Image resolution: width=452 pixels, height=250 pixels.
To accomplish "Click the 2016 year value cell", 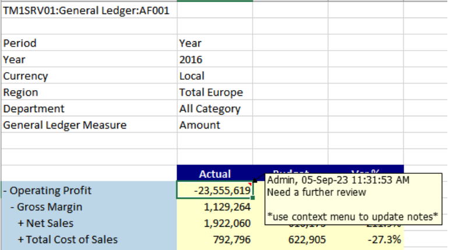I will 215,59.
